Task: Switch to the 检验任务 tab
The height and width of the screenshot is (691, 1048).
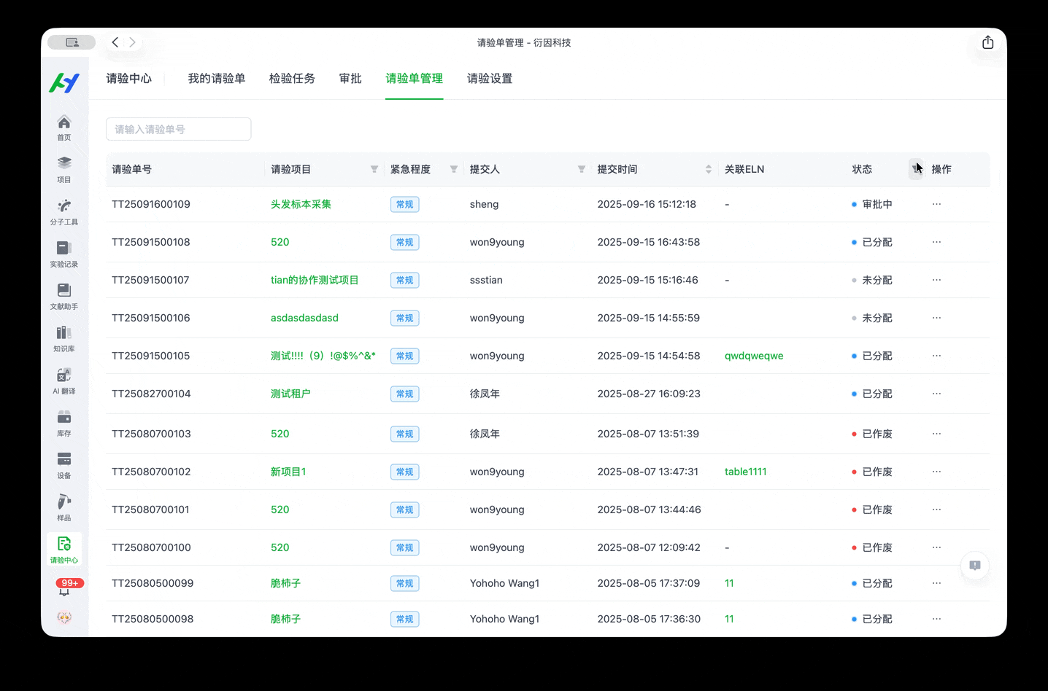Action: coord(292,79)
